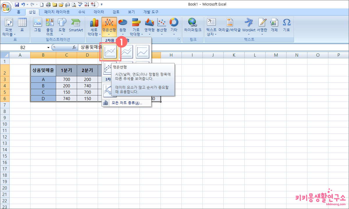Viewport: 349px width, 209px height.
Task: Click the 클립 아트 icon
Action: (x=50, y=23)
